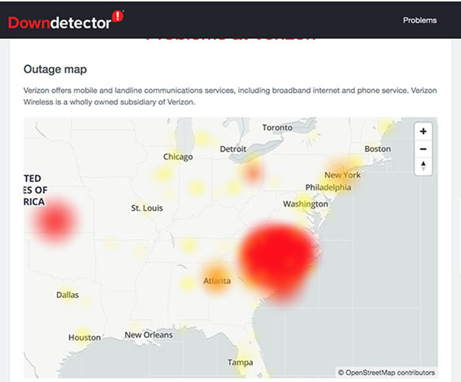The image size is (461, 382).
Task: Click the Washington label on map
Action: [305, 204]
